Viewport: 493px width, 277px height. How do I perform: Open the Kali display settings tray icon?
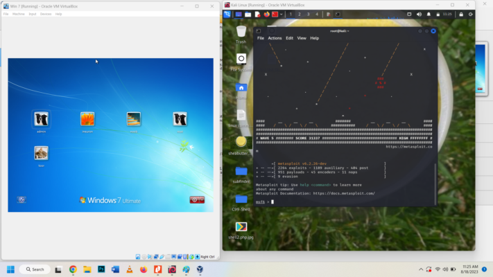(x=409, y=14)
